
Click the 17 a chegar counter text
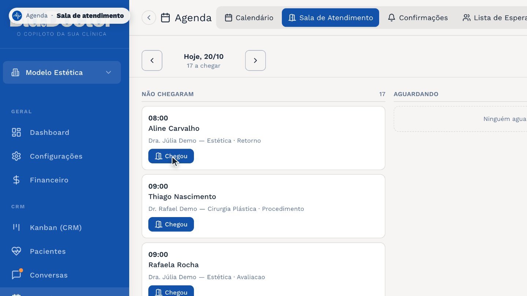203,66
